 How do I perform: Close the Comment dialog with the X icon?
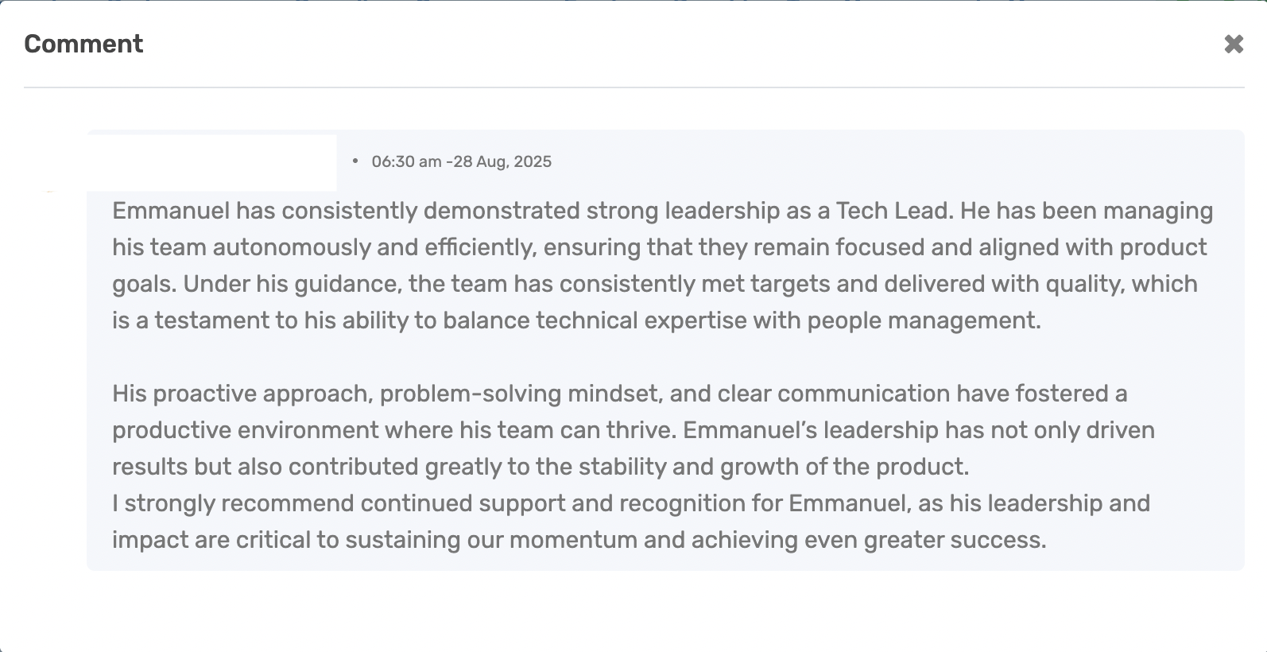click(x=1234, y=44)
